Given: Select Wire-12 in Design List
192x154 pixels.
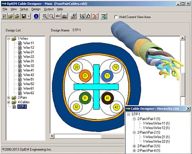Looking at the screenshot, I should [x=29, y=48].
